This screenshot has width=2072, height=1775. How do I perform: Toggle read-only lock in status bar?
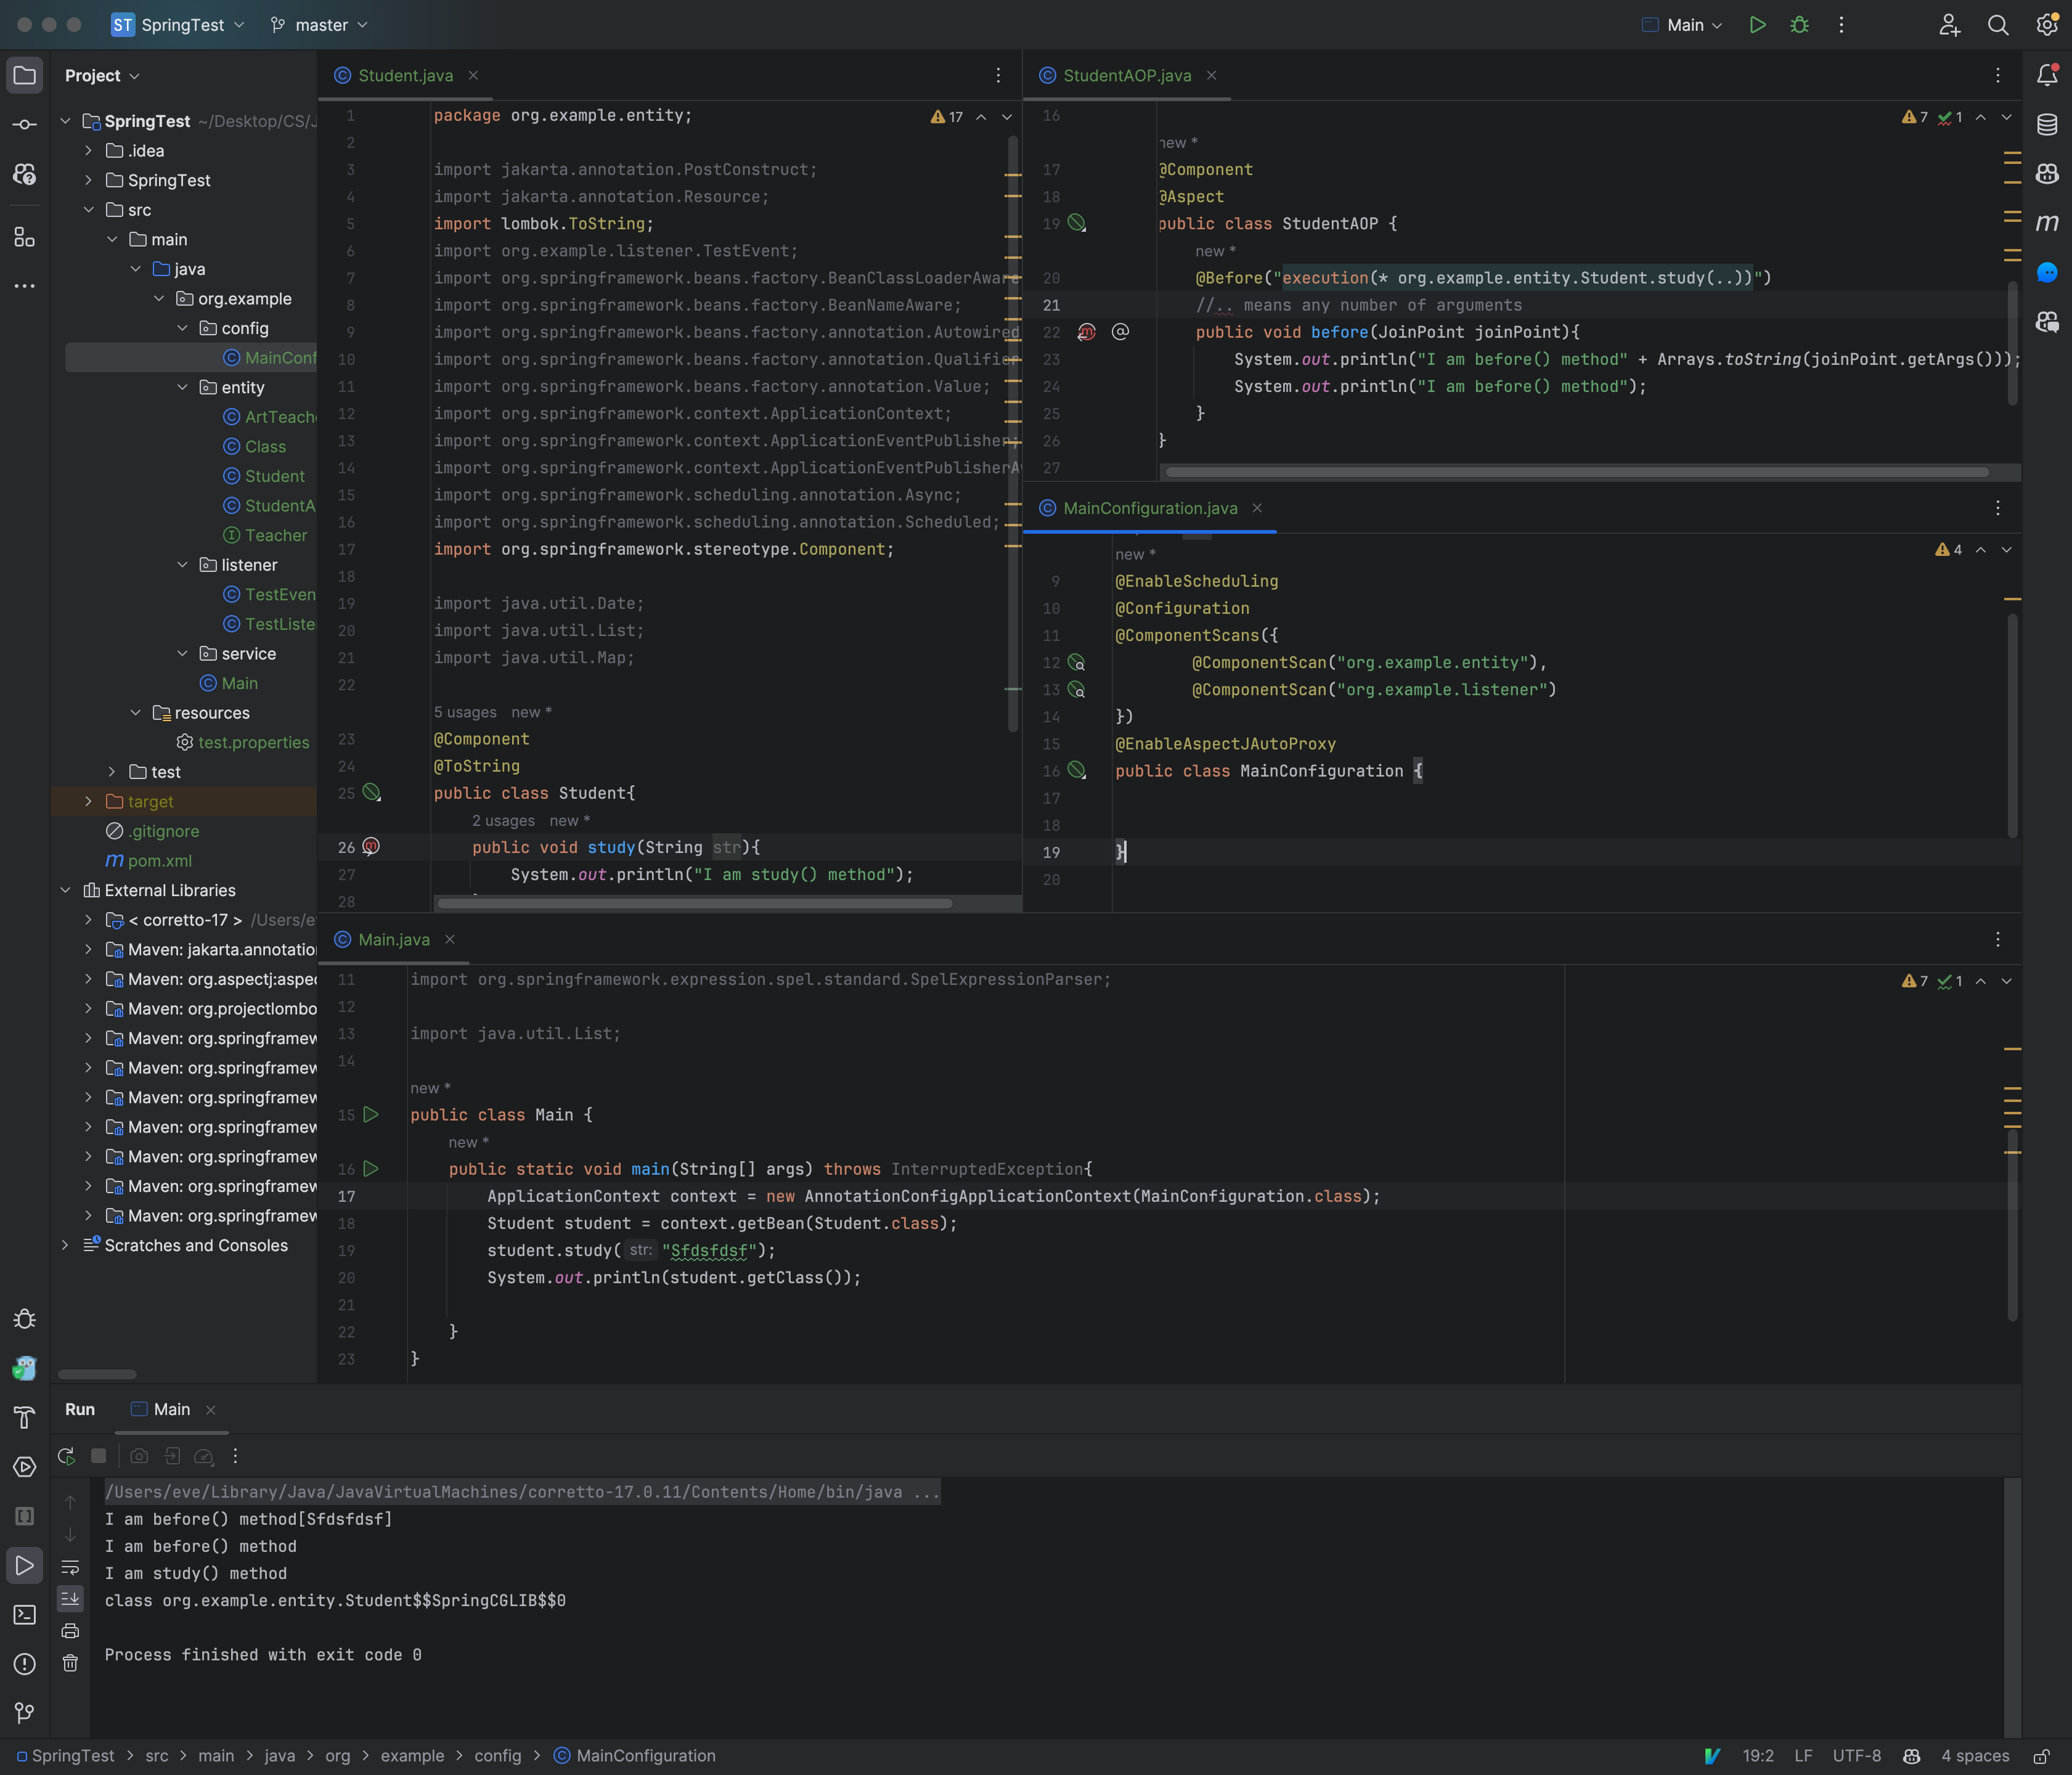pos(2041,1756)
